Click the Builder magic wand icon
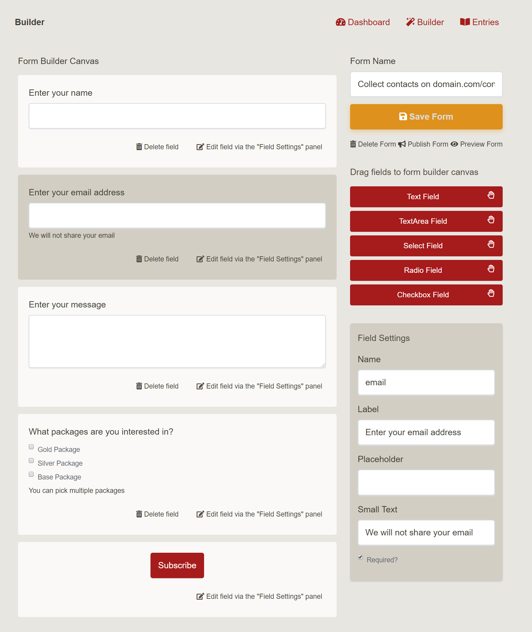 (x=410, y=22)
